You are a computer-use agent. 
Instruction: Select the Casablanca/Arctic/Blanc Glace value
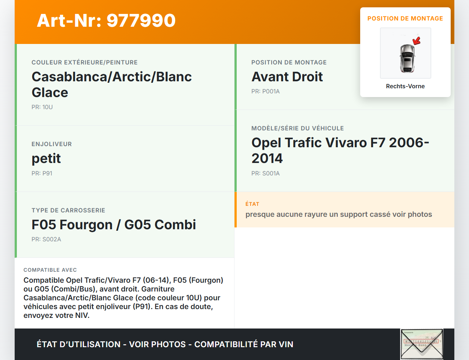click(112, 85)
